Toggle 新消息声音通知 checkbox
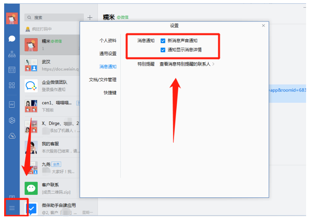 (x=163, y=41)
